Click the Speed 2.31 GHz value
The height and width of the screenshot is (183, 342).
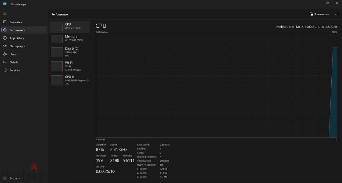tap(119, 149)
